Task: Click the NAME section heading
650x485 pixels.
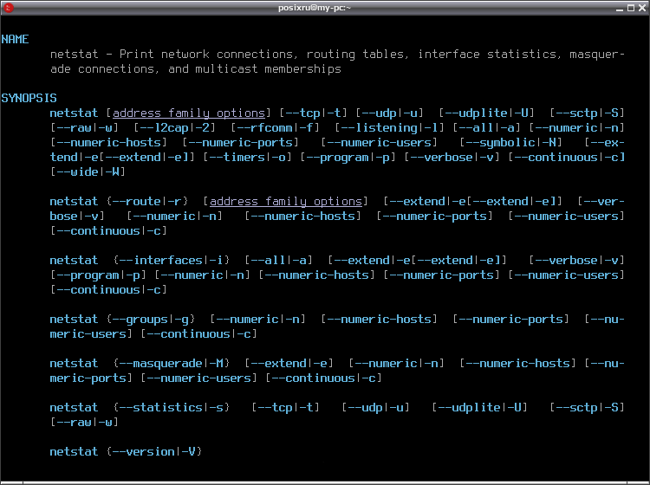Action: [15, 39]
